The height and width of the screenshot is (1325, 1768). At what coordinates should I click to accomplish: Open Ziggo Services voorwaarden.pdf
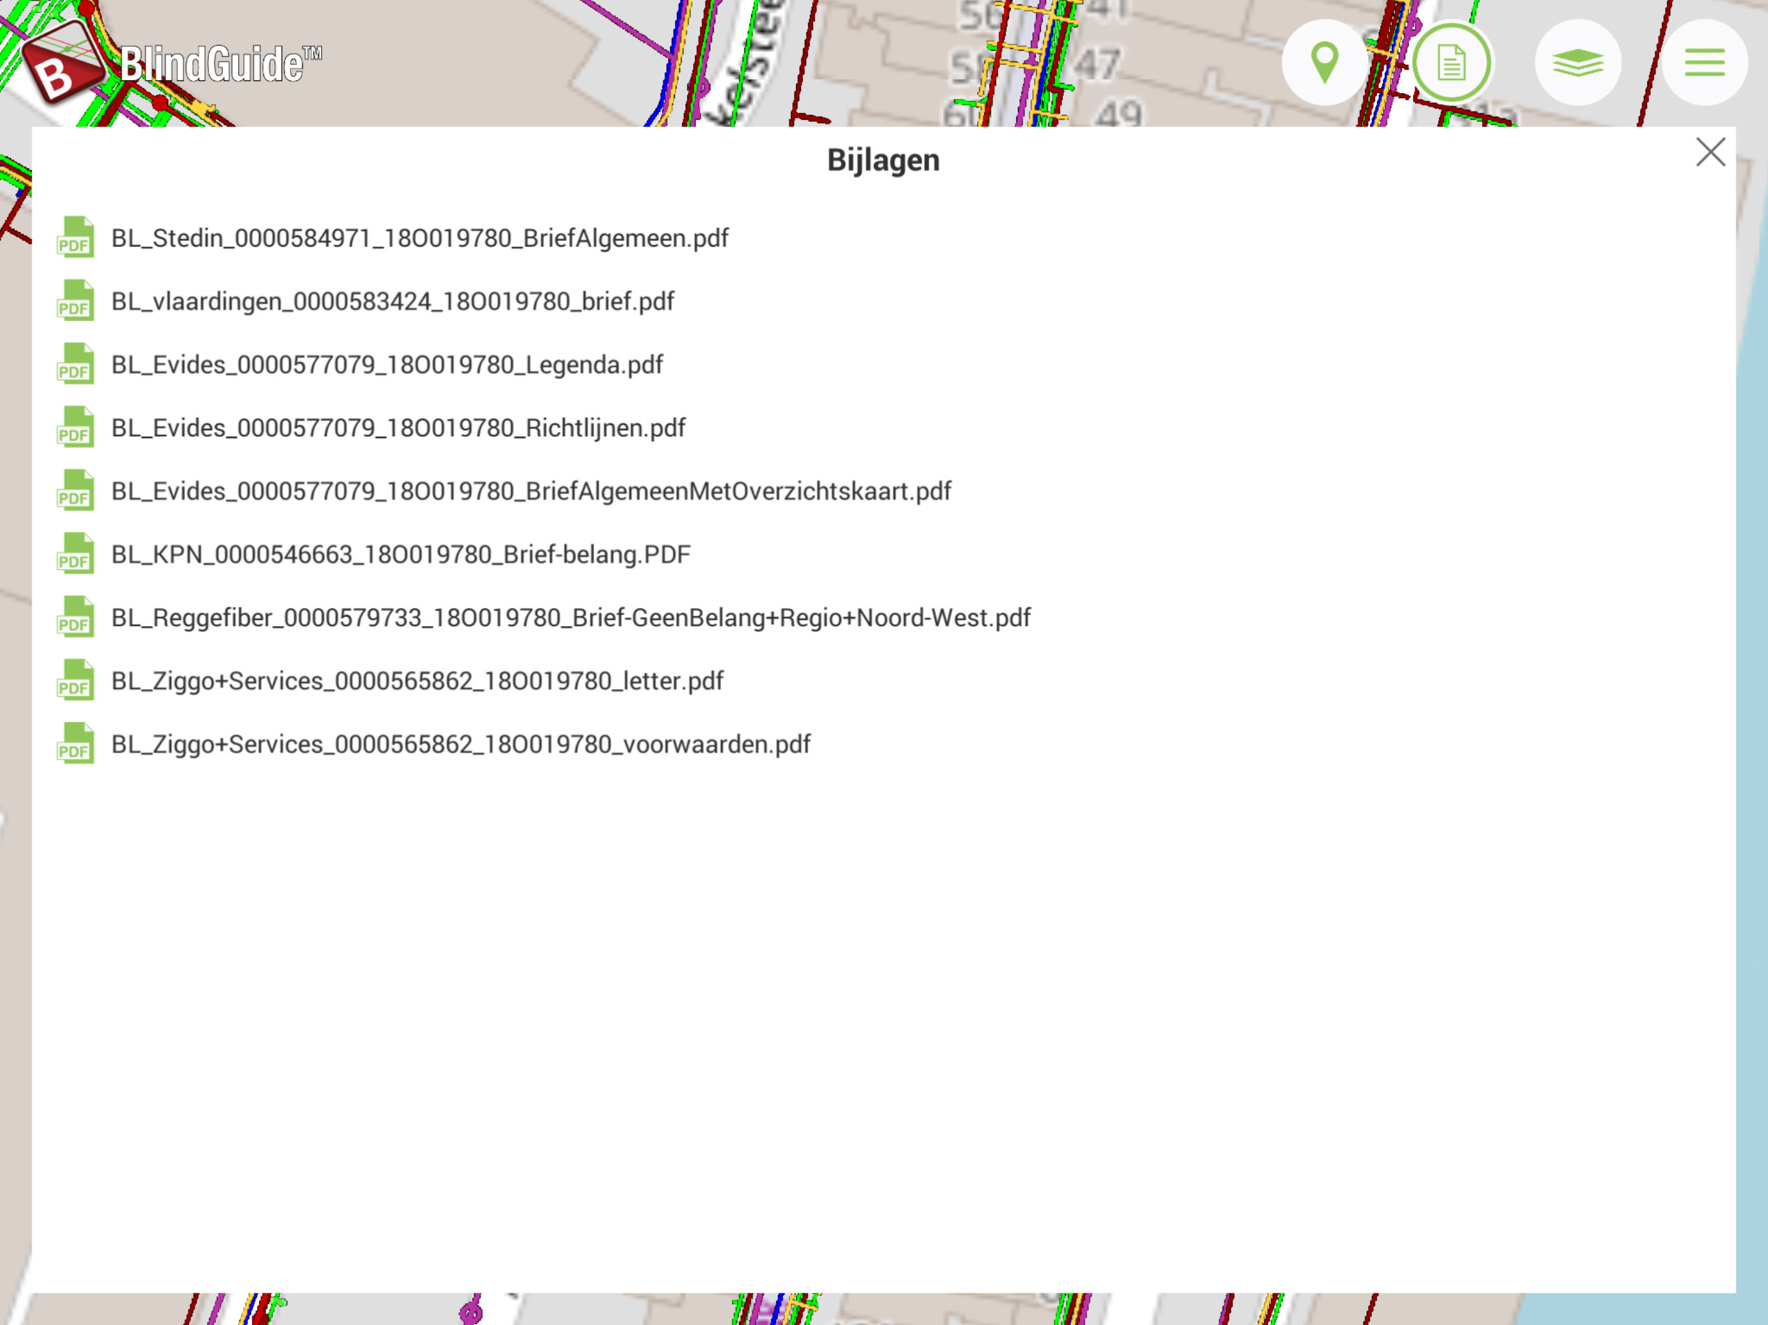[460, 744]
